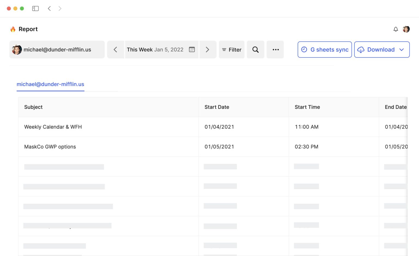419x256 pixels.
Task: Click the cloud download icon
Action: click(x=361, y=50)
